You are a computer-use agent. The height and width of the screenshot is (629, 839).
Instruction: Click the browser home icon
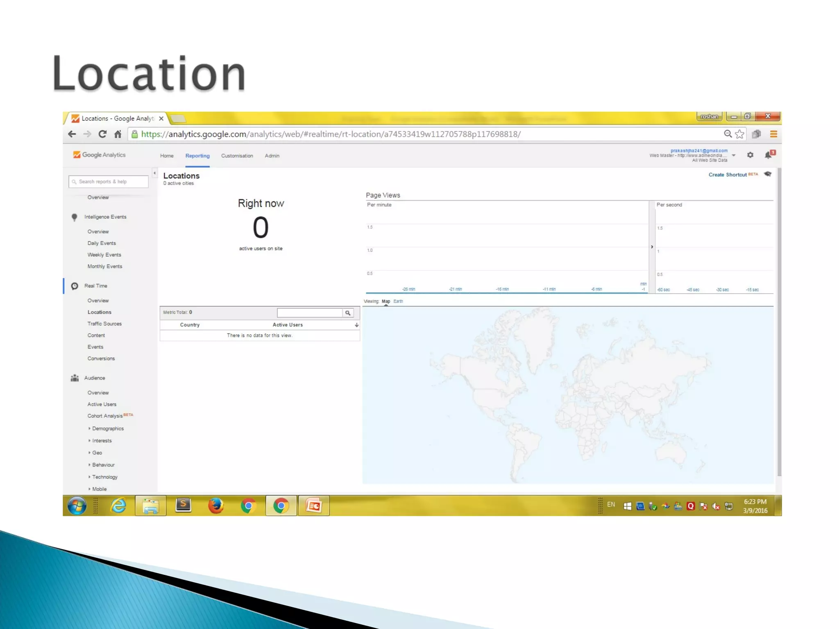118,134
